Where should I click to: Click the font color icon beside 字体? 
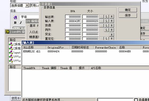pos(15,17)
